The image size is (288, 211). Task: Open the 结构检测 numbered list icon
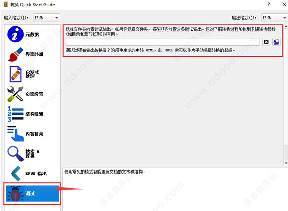pyautogui.click(x=15, y=114)
